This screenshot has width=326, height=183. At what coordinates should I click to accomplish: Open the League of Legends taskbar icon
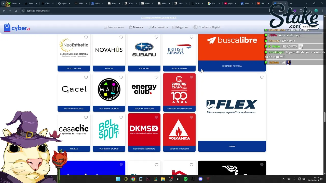pyautogui.click(x=156, y=179)
